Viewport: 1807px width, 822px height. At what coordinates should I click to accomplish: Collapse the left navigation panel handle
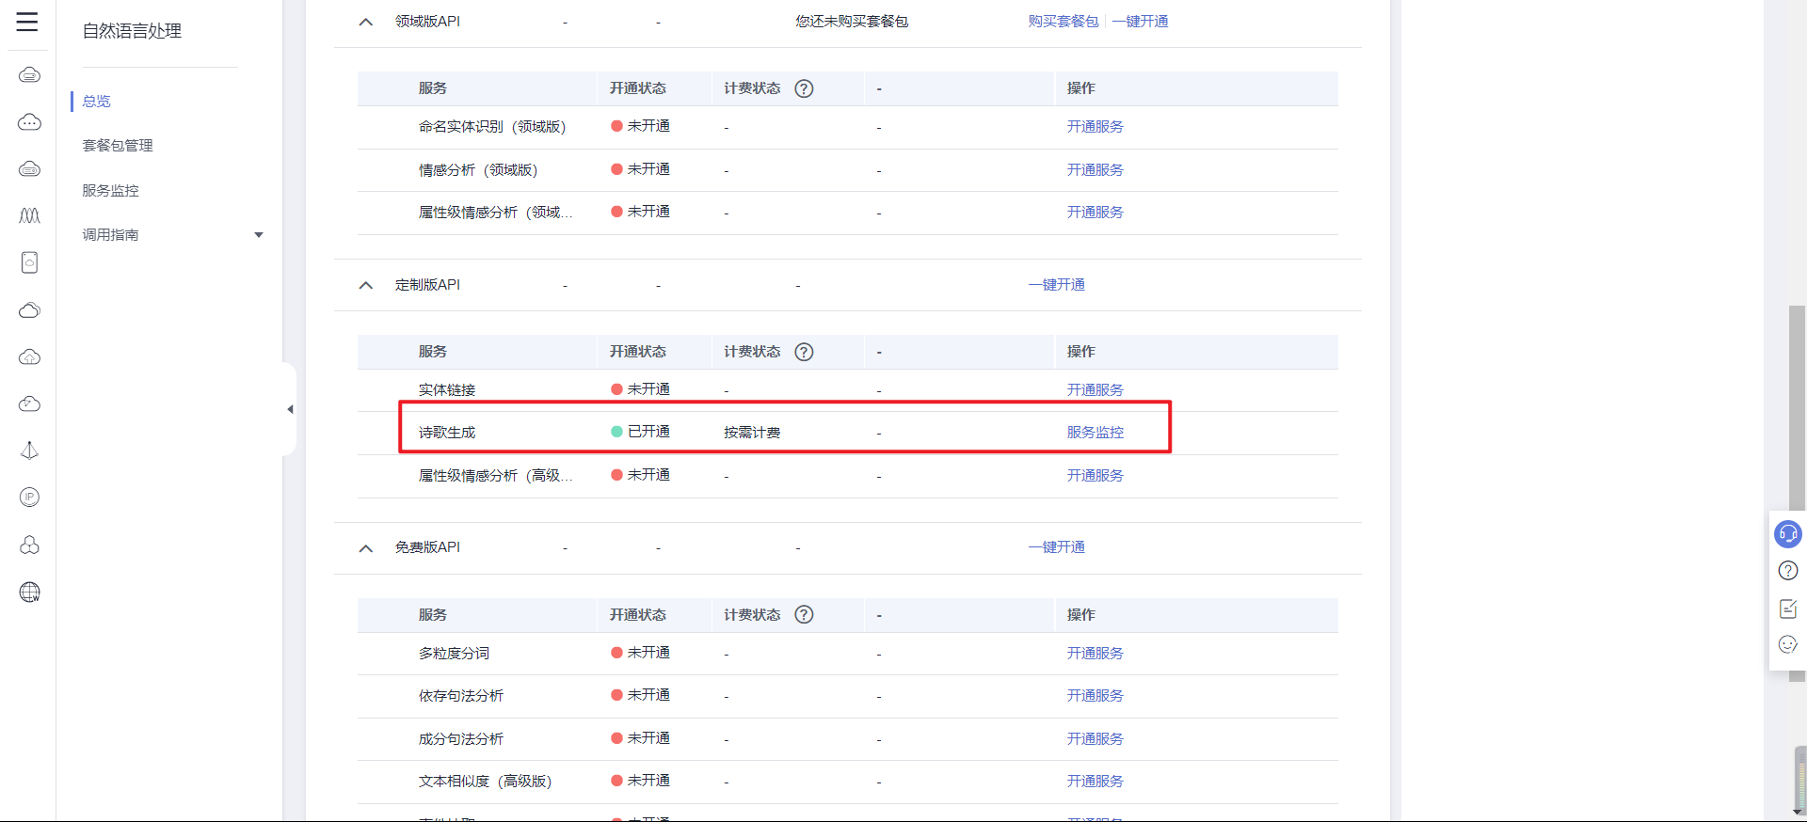tap(290, 409)
